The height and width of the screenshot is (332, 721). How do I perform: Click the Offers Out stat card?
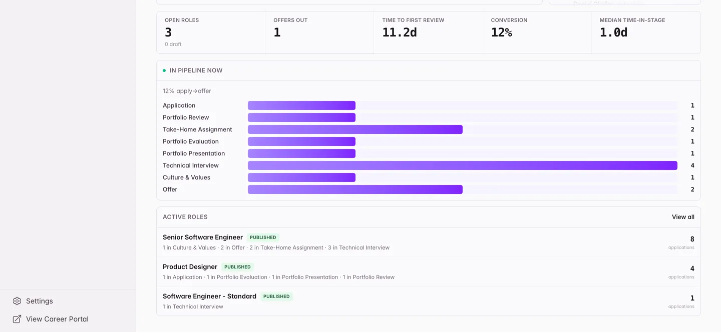[x=319, y=32]
